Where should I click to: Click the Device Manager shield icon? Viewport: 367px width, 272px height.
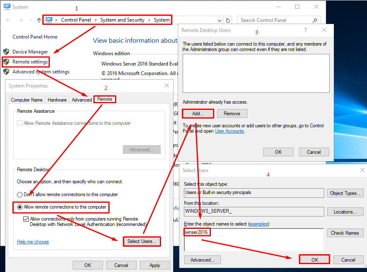pos(6,52)
